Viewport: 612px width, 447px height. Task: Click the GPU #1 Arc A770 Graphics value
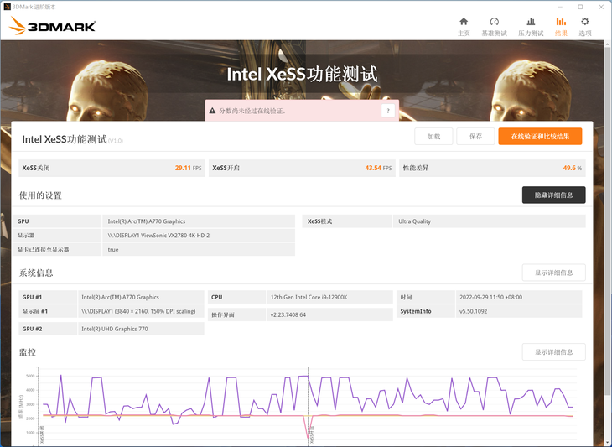pyautogui.click(x=120, y=297)
